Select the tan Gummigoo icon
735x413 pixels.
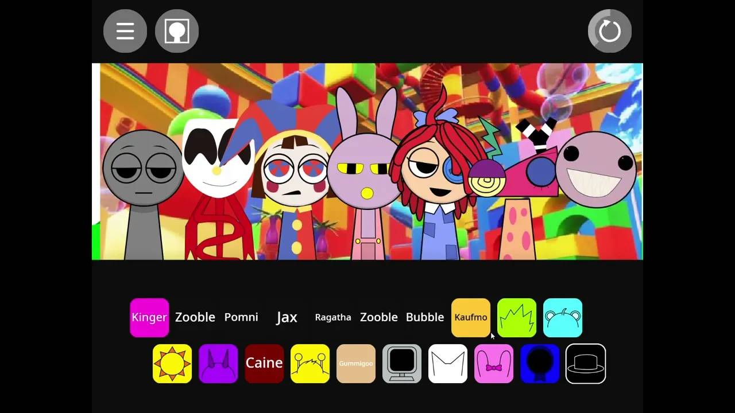356,363
